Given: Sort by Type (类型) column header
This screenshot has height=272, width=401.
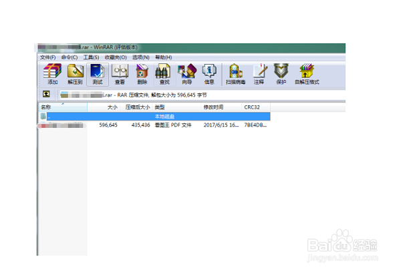Looking at the screenshot, I should click(176, 107).
